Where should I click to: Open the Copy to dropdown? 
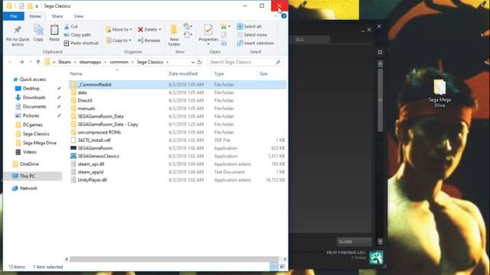click(119, 40)
